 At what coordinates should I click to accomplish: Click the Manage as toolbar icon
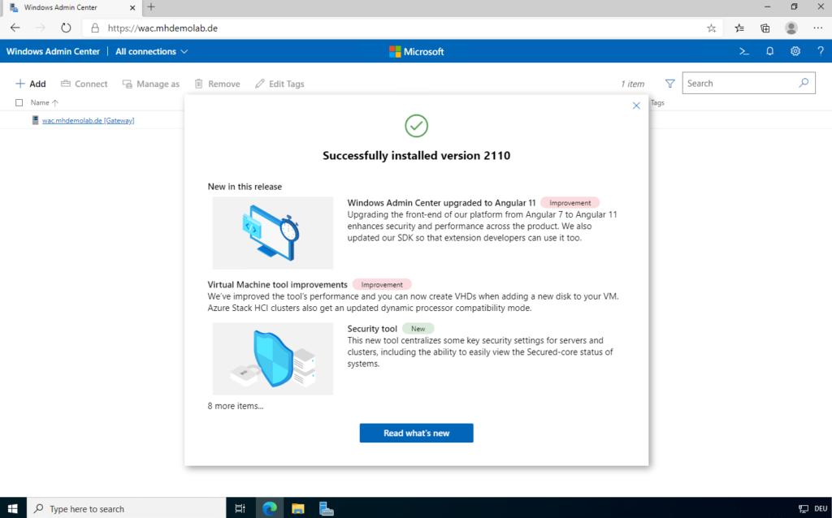[x=127, y=83]
